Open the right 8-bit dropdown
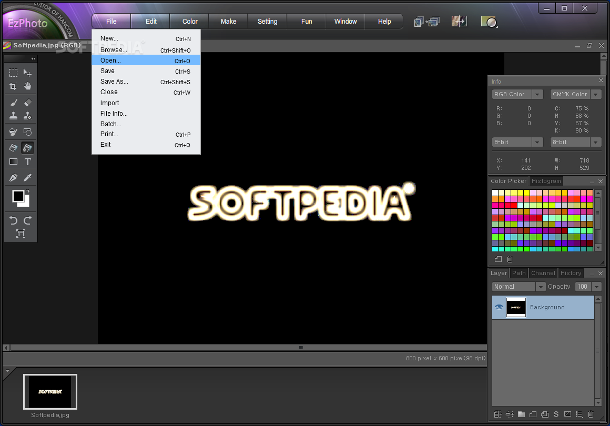Viewport: 610px width, 426px height. (596, 142)
